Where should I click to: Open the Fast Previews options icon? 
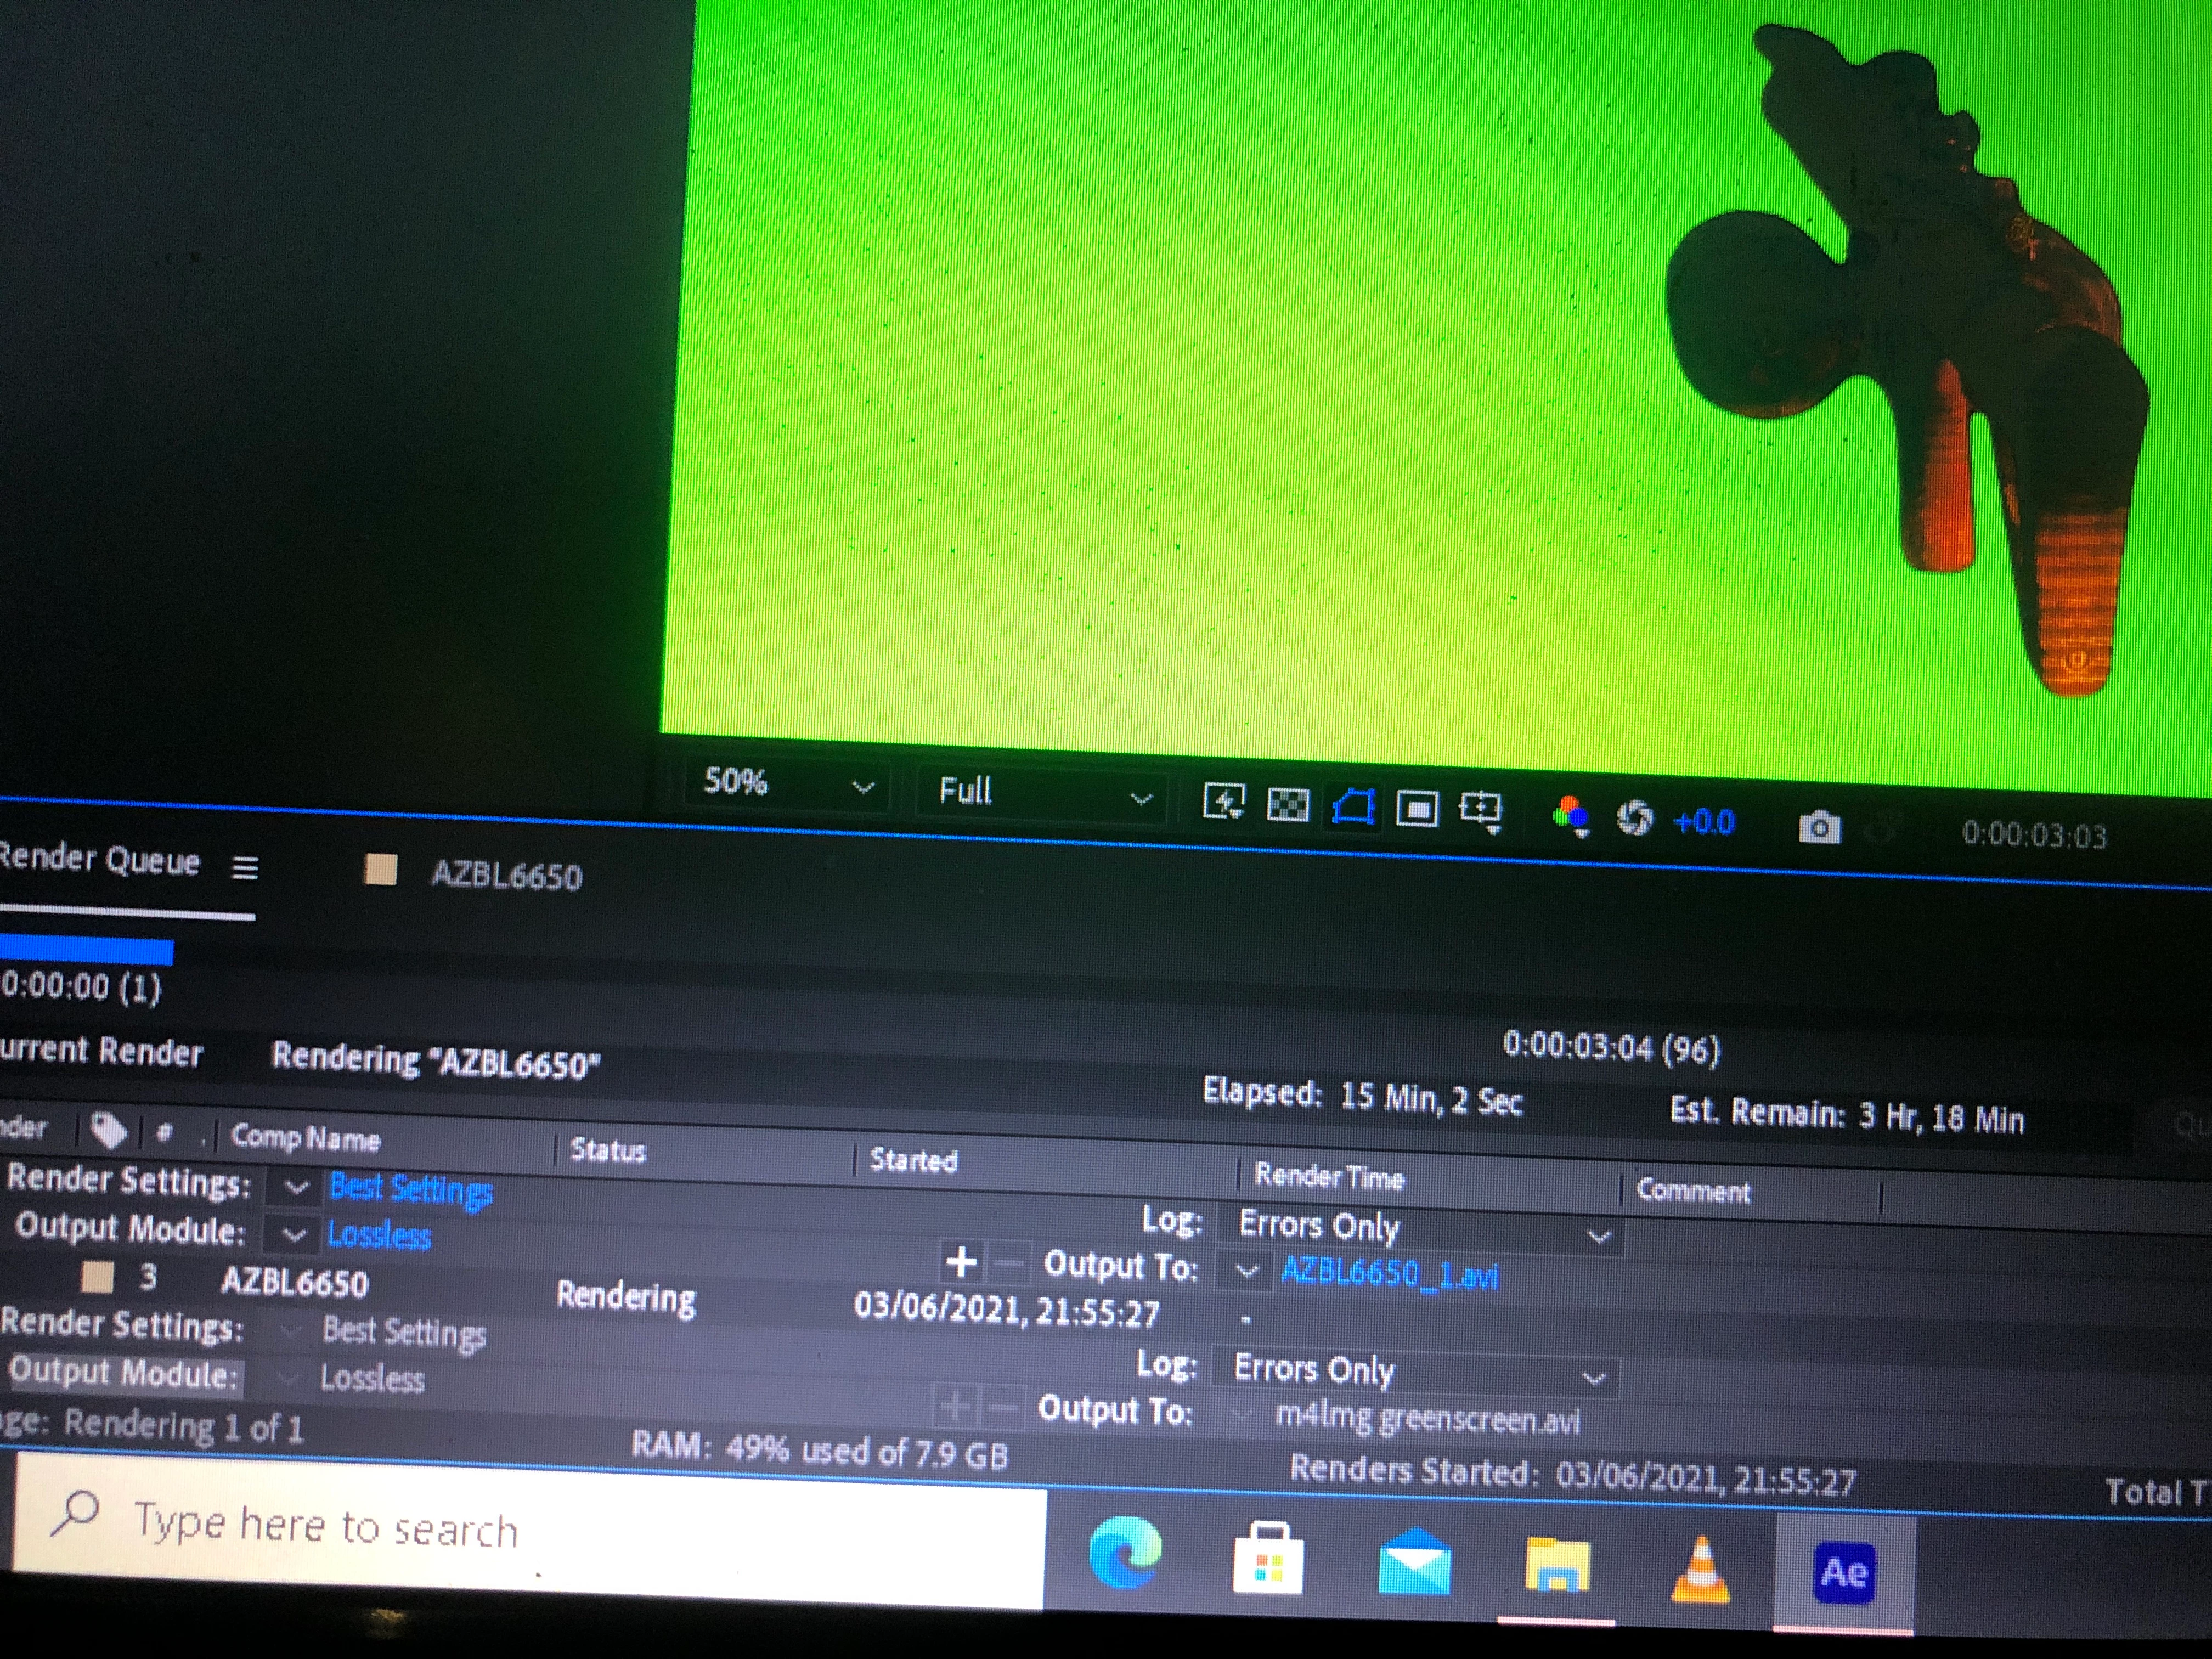(x=1224, y=802)
